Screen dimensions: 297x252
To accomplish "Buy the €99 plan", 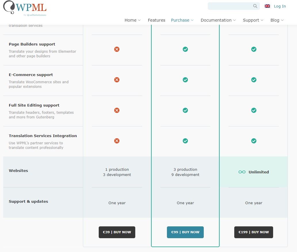I will pos(185,232).
